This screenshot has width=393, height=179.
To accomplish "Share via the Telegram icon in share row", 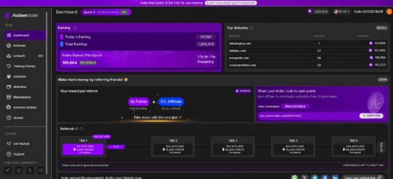I will click(x=315, y=177).
